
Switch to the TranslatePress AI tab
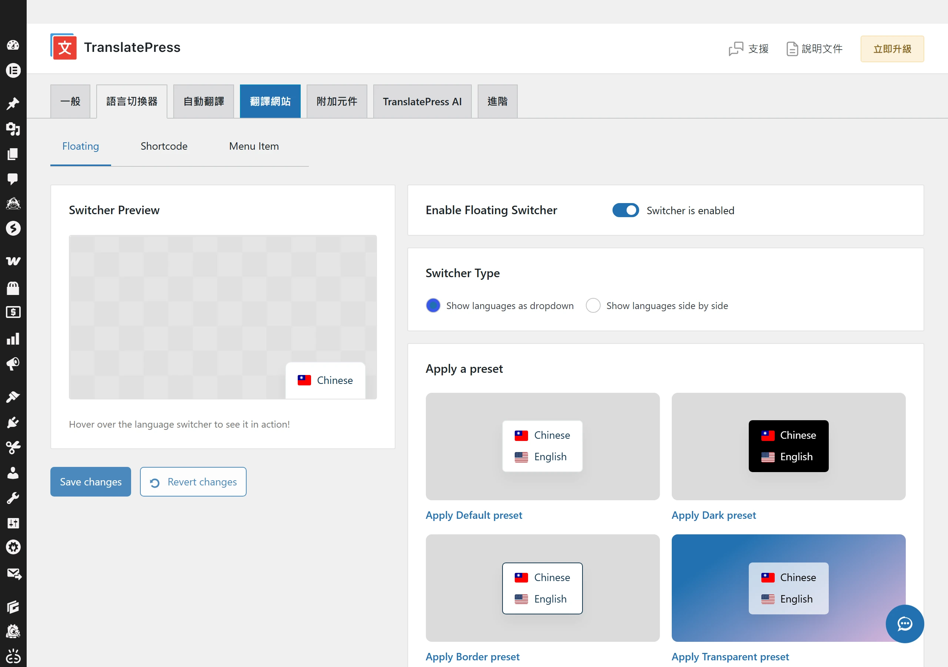pos(423,102)
